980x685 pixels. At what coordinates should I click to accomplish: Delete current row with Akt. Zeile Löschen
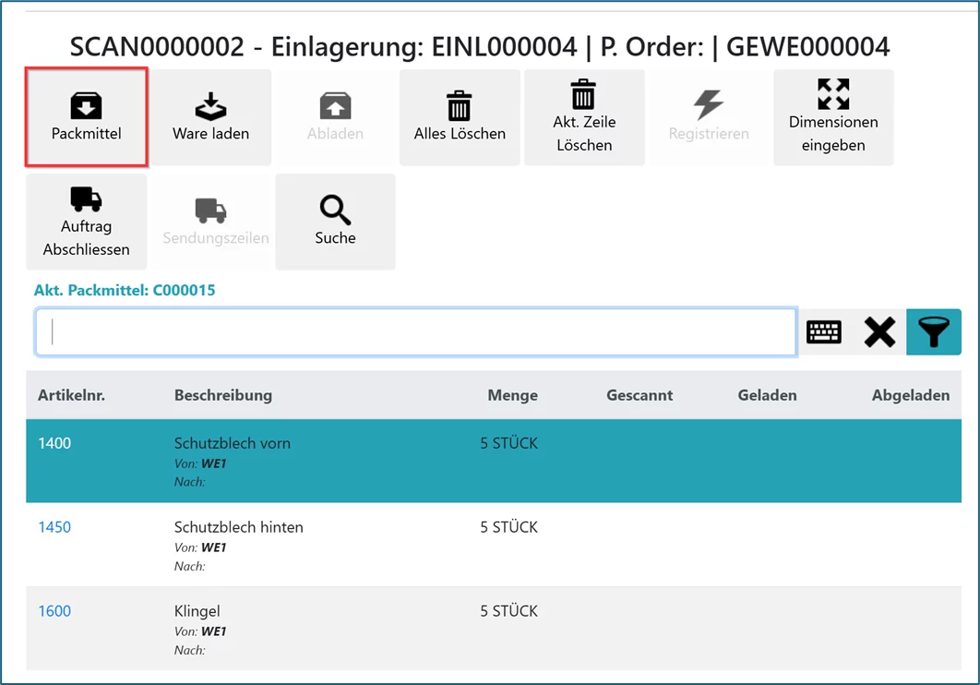[x=584, y=117]
